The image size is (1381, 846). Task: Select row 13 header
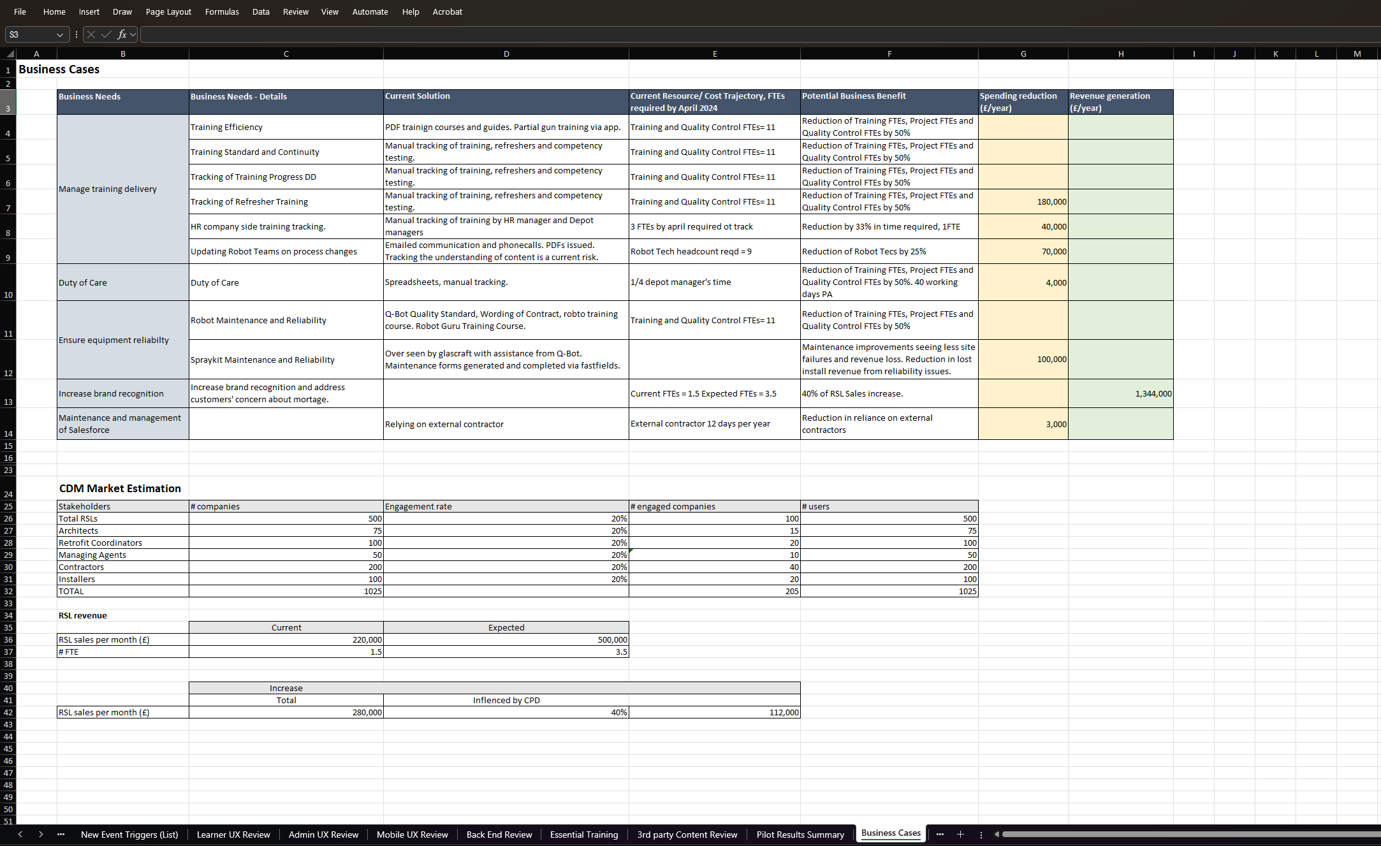click(8, 394)
